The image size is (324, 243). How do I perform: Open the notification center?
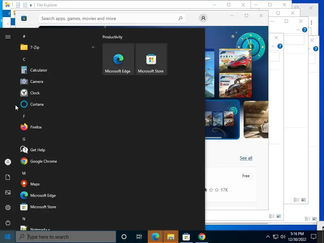click(x=314, y=237)
